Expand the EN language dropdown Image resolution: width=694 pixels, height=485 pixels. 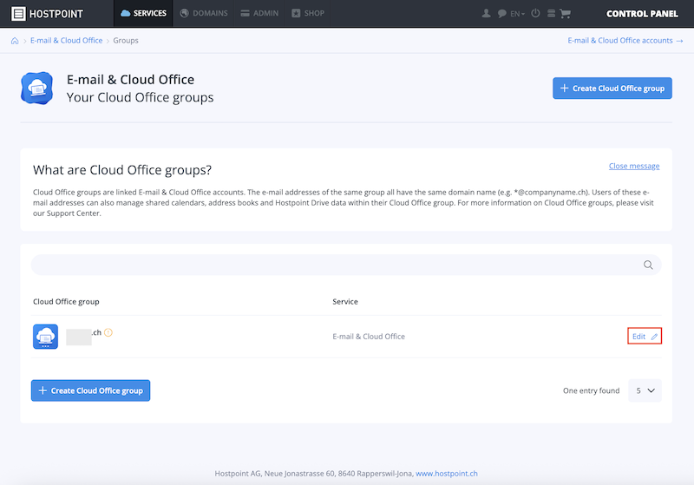pos(517,14)
